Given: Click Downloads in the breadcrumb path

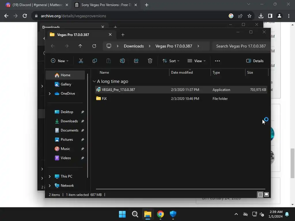Looking at the screenshot, I should [134, 46].
